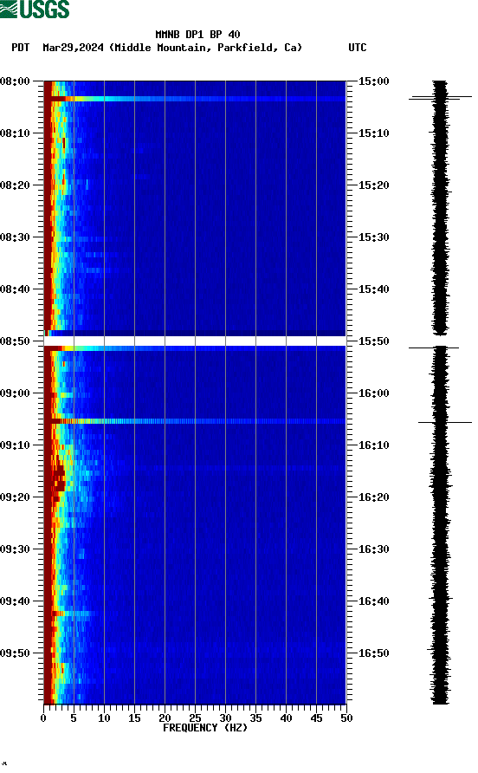Click the 10 Hz frequency tick label

click(x=104, y=718)
